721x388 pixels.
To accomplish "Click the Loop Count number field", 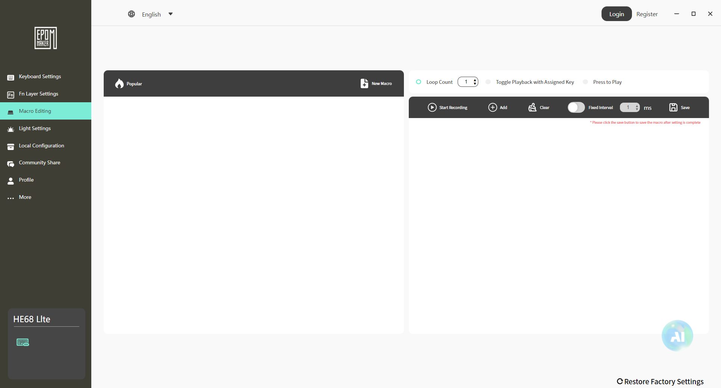I will coord(466,82).
